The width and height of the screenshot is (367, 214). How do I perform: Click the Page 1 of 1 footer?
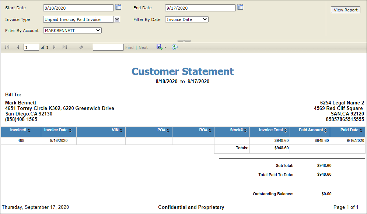tap(346, 207)
